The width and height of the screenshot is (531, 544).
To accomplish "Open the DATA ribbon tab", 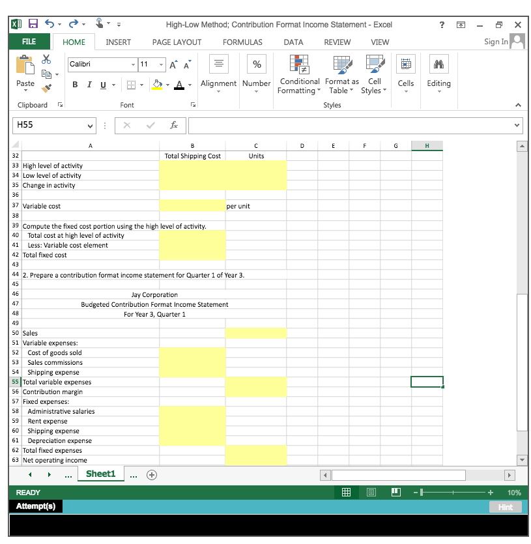I will pyautogui.click(x=293, y=42).
